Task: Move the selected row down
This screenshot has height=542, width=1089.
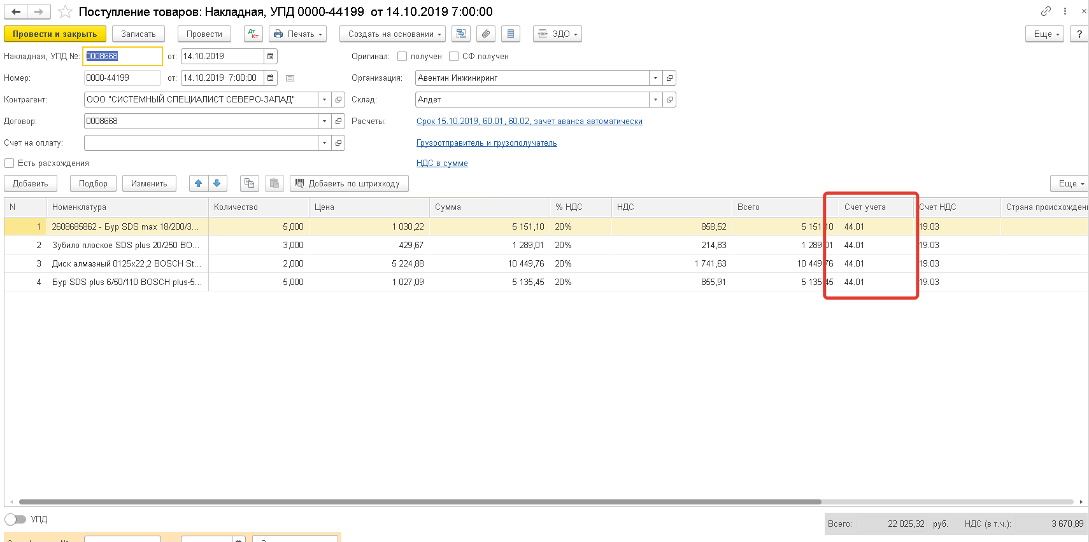Action: click(x=217, y=183)
